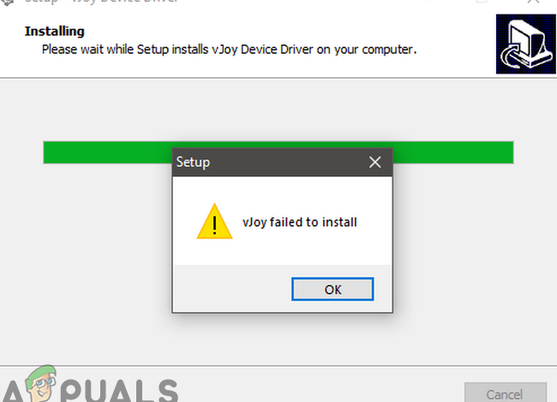Click the green progress bar right of dialog
Image resolution: width=557 pixels, height=402 pixels.
click(x=453, y=152)
